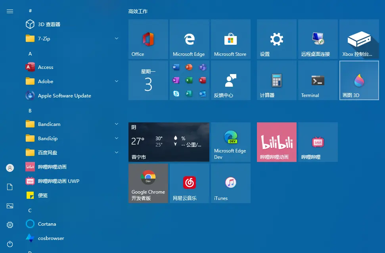Screen dimensions: 385x253
Task: Launch Cortana from the app list
Action: coord(73,224)
